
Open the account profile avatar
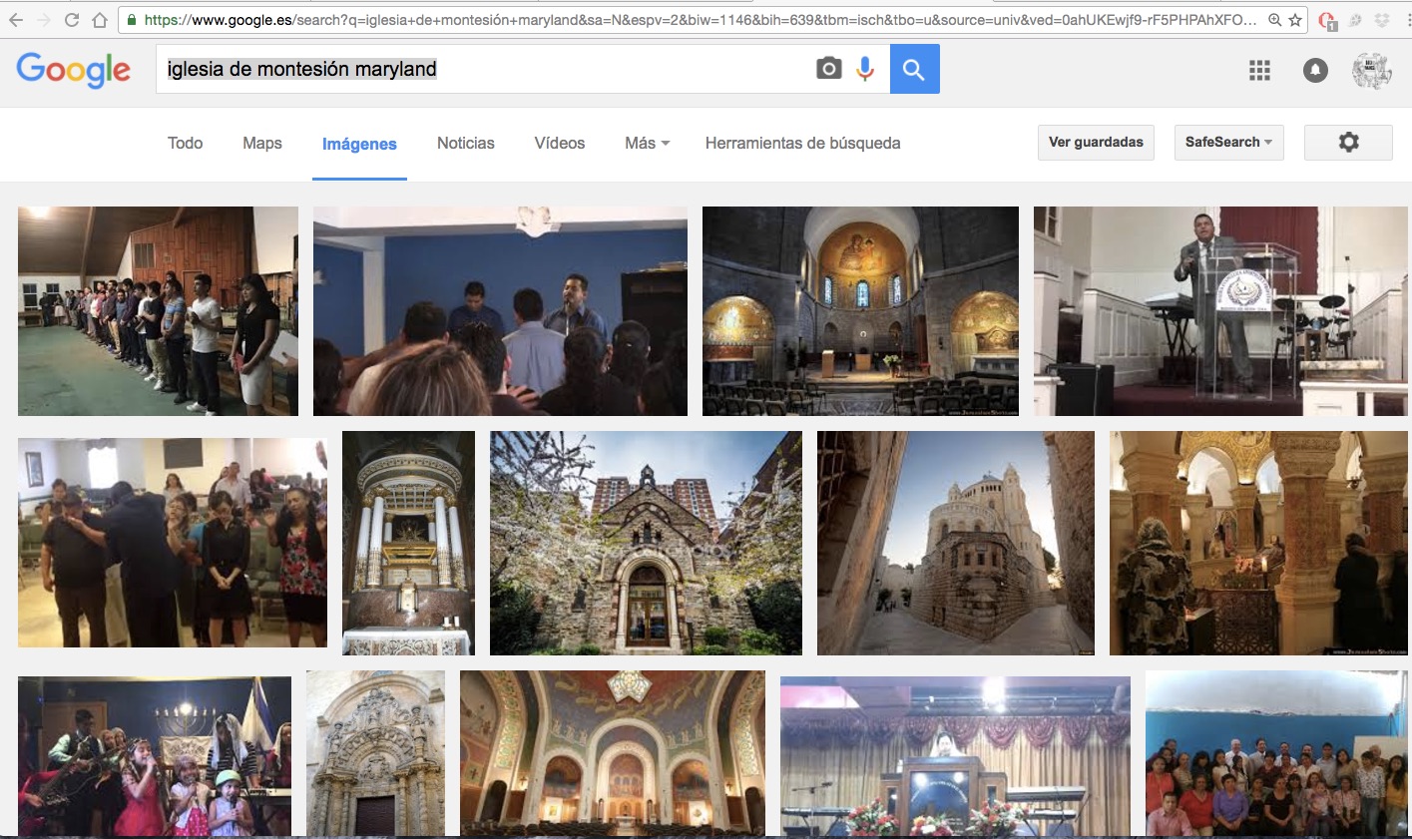(1371, 70)
